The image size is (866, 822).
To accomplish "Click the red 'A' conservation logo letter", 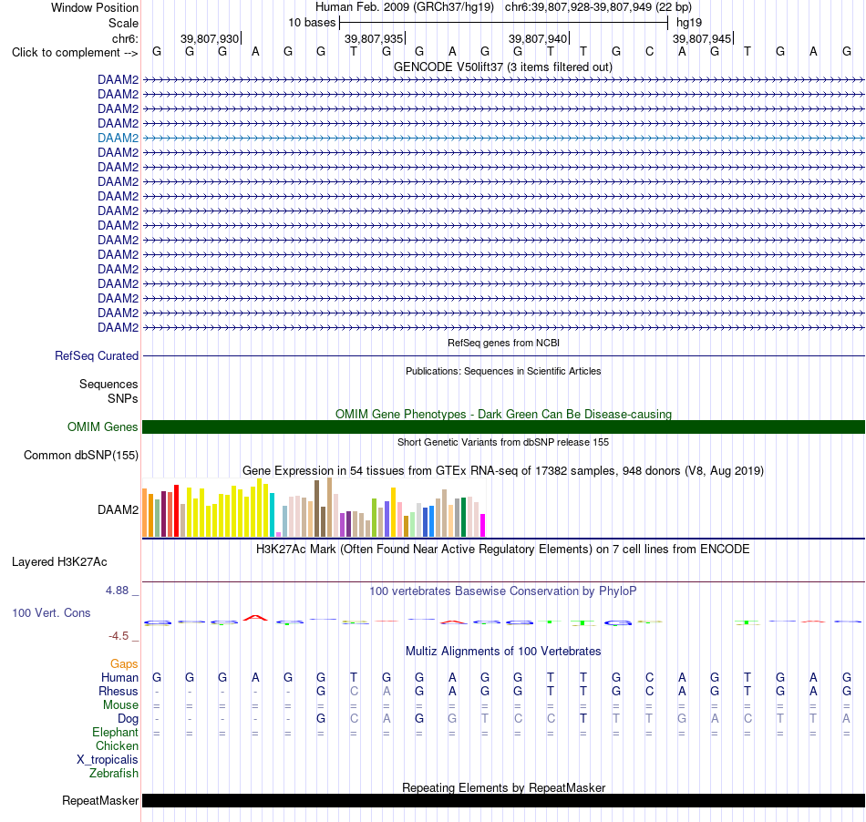I will pyautogui.click(x=255, y=618).
